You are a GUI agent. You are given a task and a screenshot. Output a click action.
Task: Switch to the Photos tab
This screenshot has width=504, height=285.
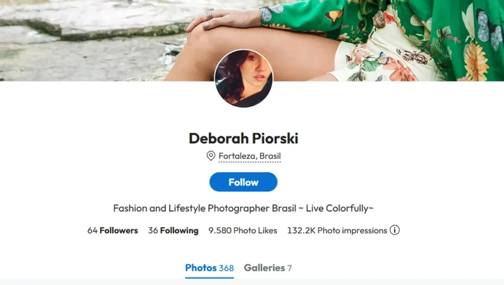coord(201,268)
